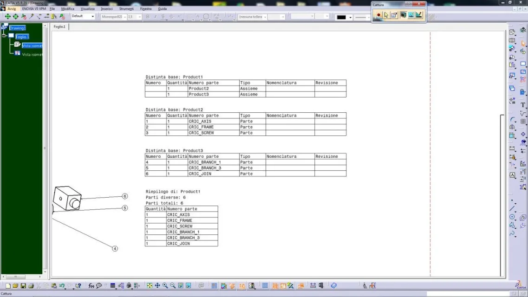The height and width of the screenshot is (297, 528).
Task: Toggle strikethrough text formatting
Action: coord(171,17)
